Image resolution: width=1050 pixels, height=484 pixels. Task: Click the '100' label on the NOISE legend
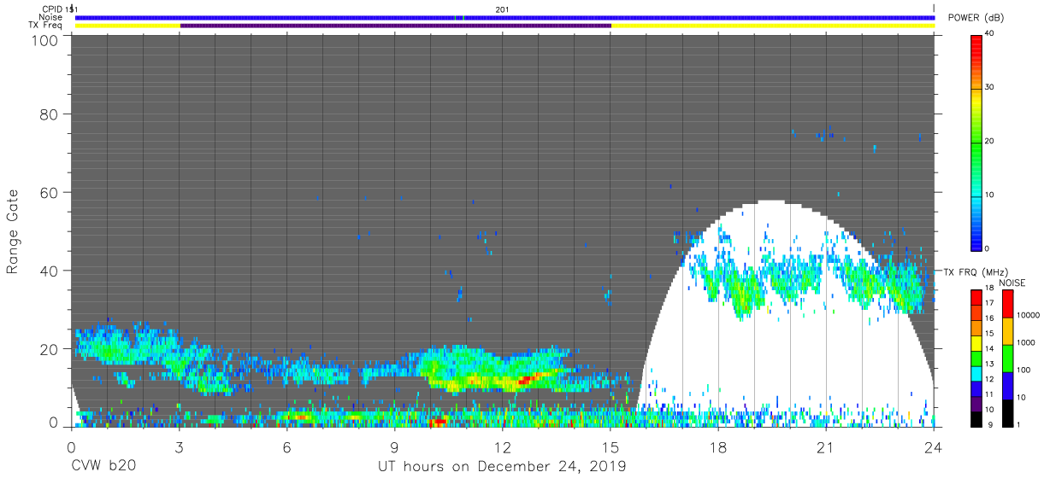[x=1025, y=370]
